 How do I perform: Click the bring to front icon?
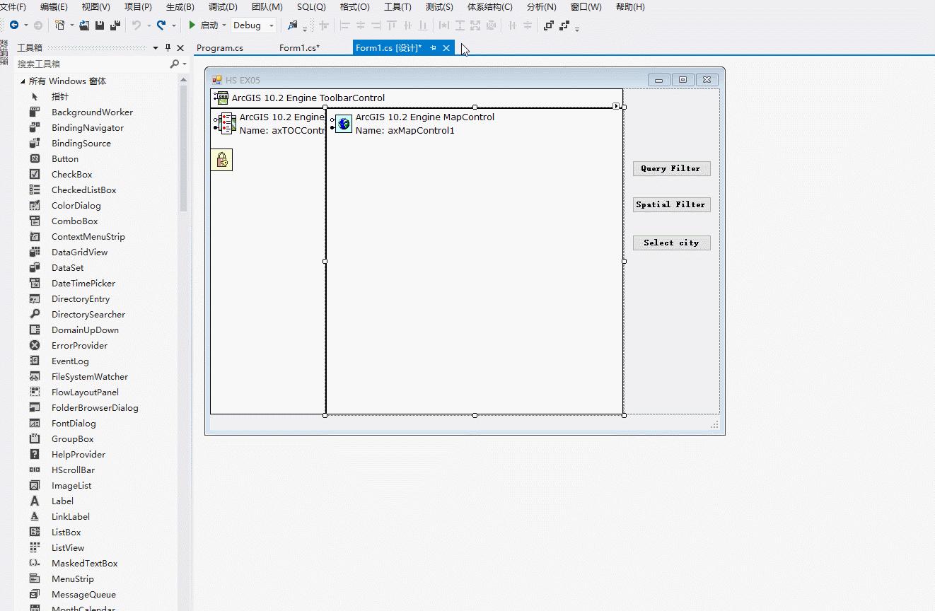tap(549, 25)
